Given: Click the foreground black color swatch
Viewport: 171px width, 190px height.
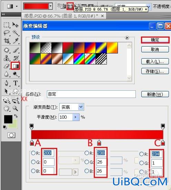Looking at the screenshot, I should click(x=8, y=119).
